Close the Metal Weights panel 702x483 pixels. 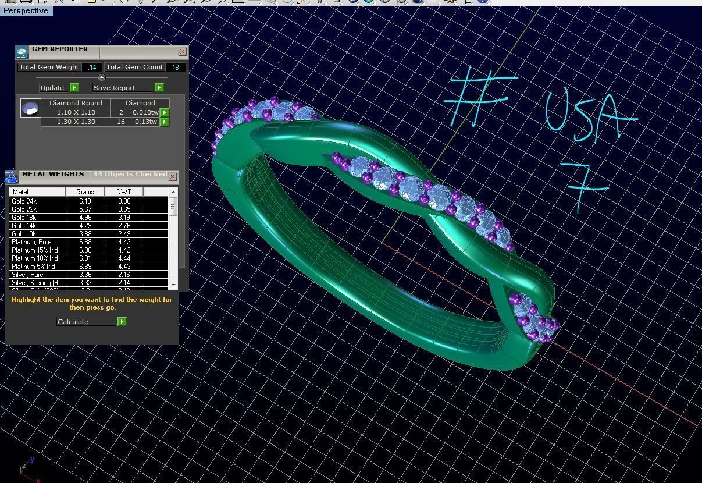point(172,176)
